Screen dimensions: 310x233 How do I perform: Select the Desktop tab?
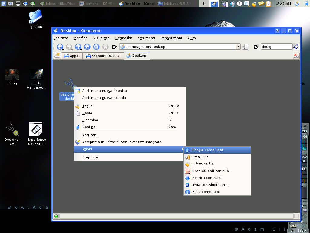coord(137,56)
